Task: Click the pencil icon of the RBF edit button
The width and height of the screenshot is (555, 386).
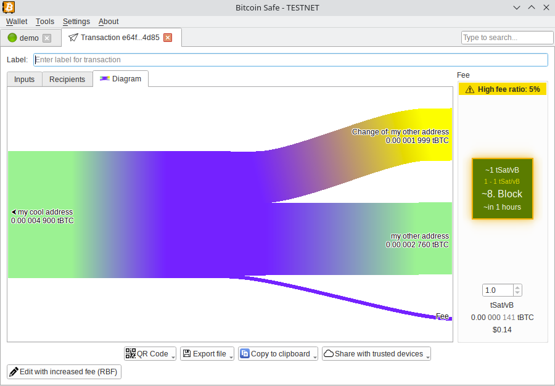Action: tap(14, 371)
